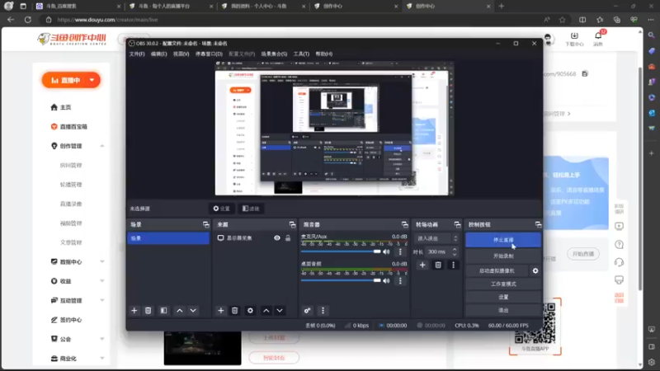Toggle 启动虚拟摄像机 button
This screenshot has width=660, height=371.
(497, 271)
